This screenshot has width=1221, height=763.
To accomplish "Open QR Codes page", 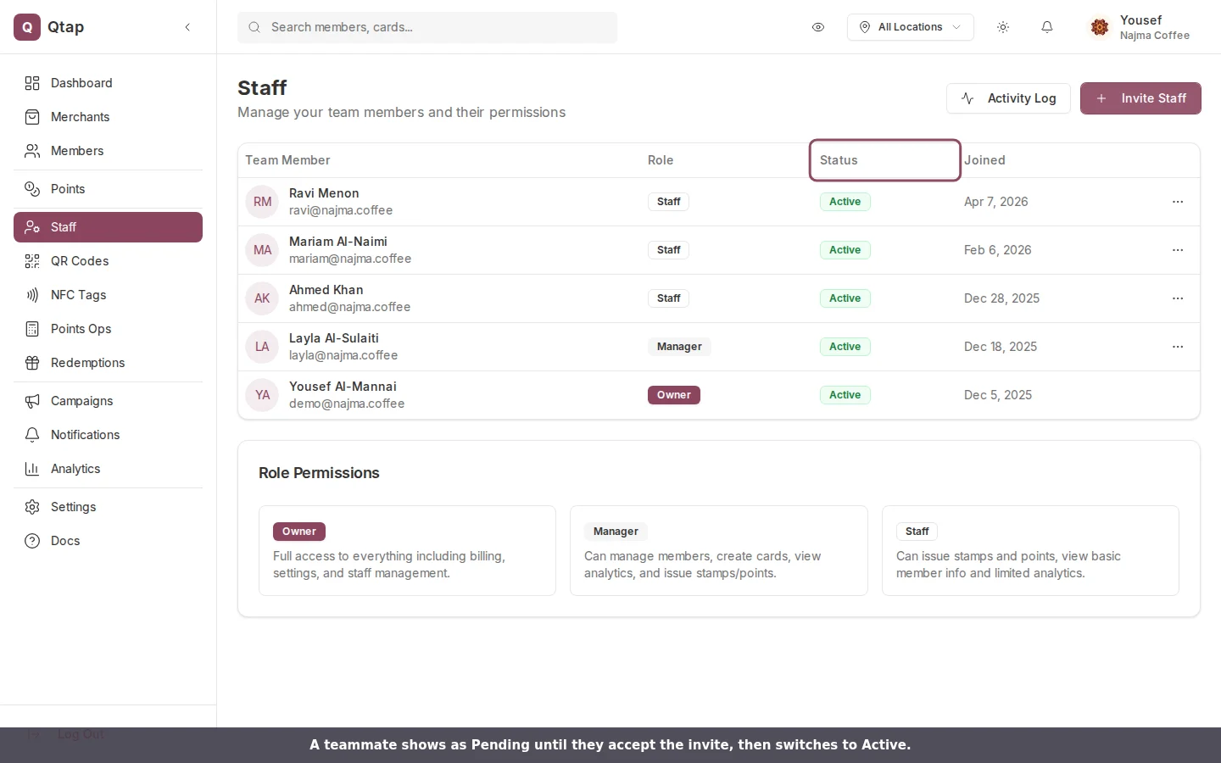I will [x=108, y=261].
